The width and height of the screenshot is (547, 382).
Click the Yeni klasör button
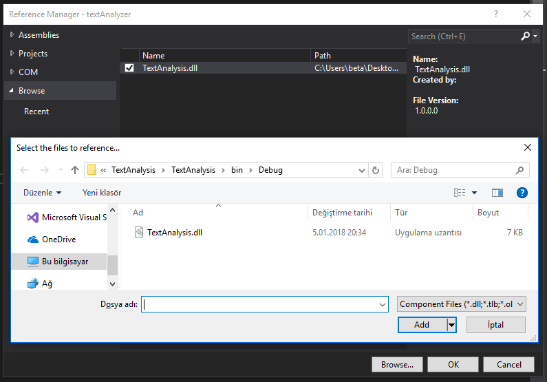tap(102, 193)
